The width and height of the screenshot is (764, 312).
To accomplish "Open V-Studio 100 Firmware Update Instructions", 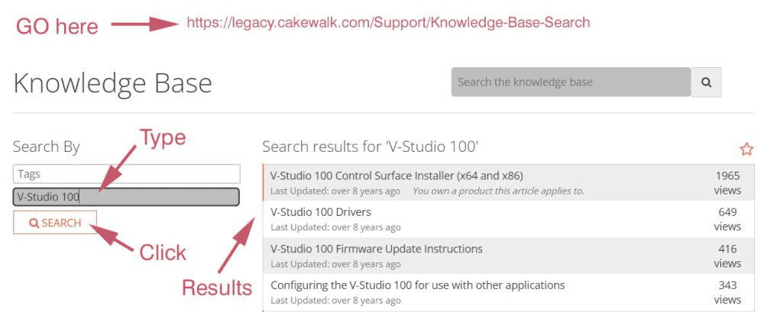I will point(377,249).
